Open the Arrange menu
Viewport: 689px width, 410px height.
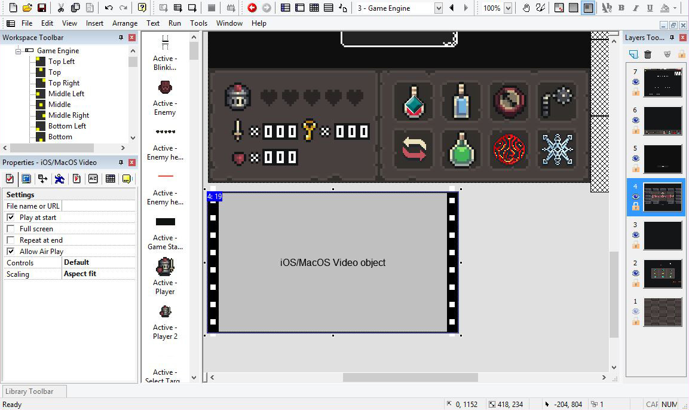(x=125, y=23)
